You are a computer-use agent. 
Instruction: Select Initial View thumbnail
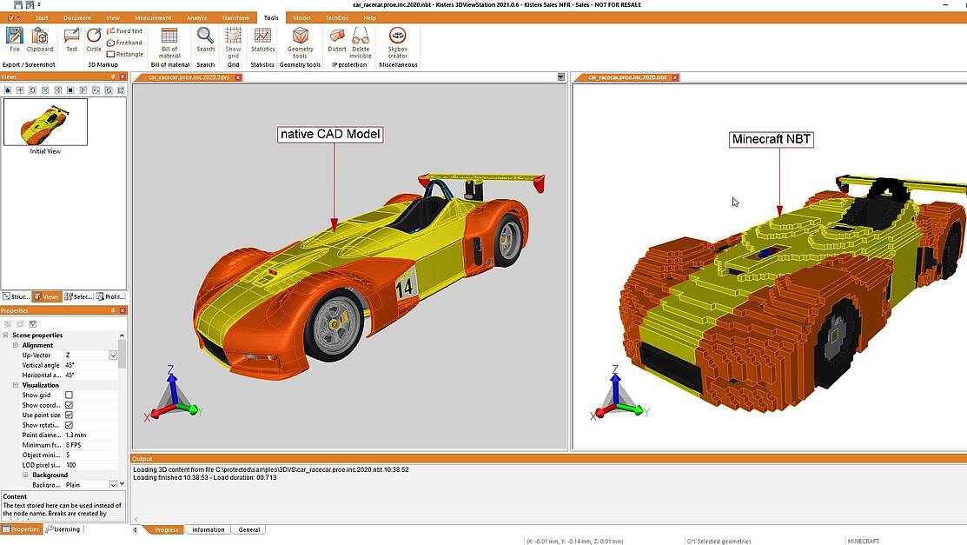46,123
